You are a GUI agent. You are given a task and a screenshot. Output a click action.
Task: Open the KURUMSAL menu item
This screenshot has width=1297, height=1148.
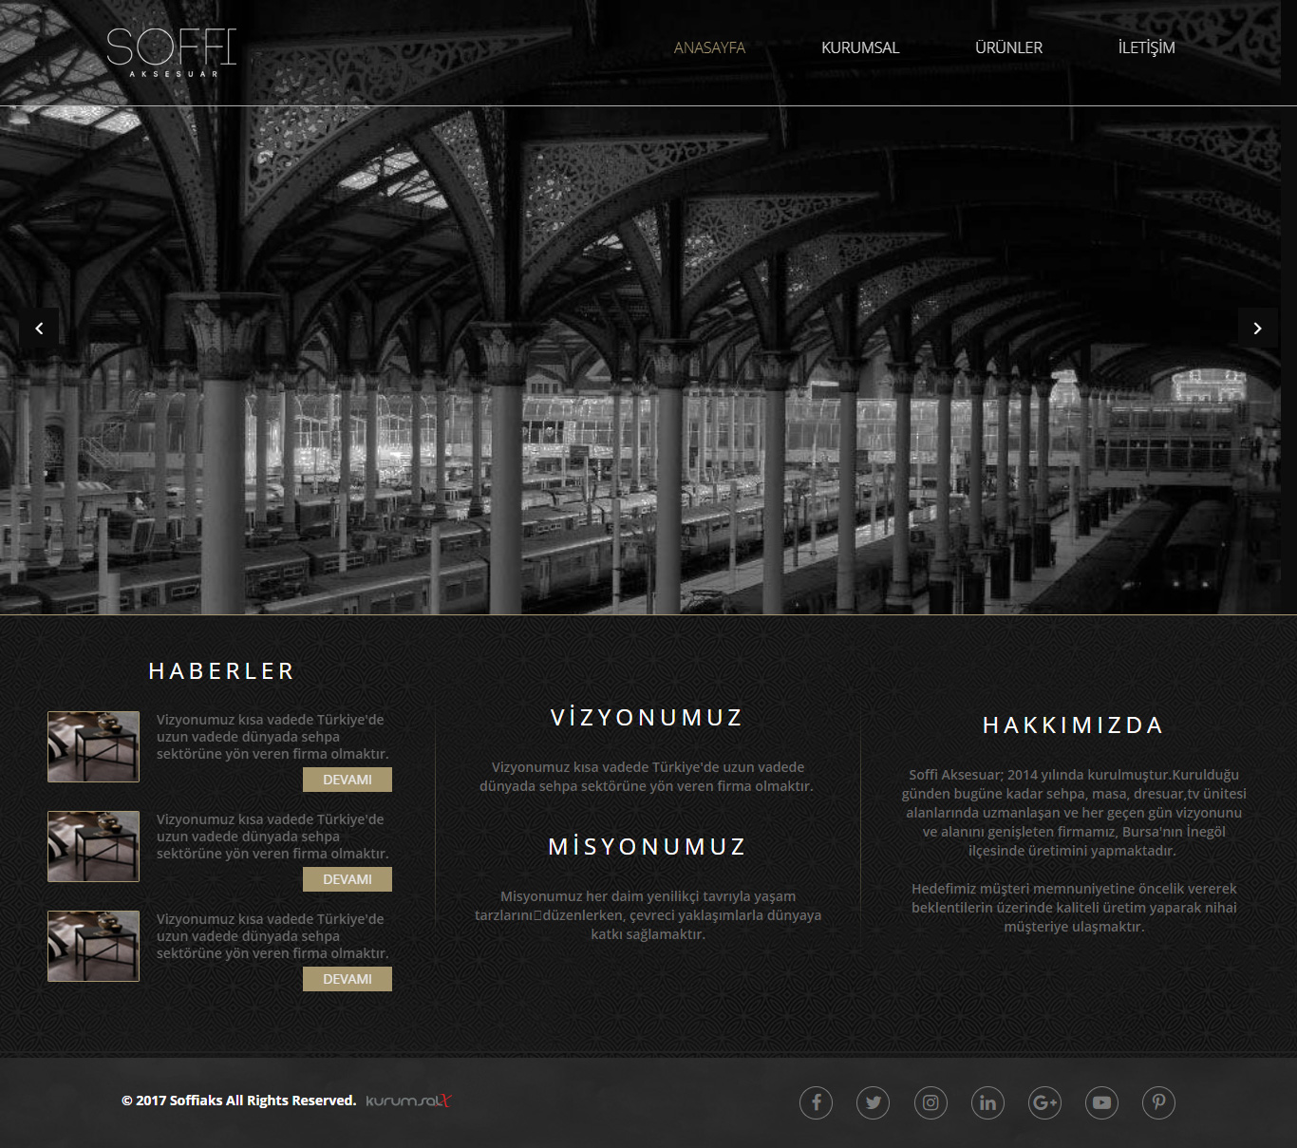pos(859,47)
